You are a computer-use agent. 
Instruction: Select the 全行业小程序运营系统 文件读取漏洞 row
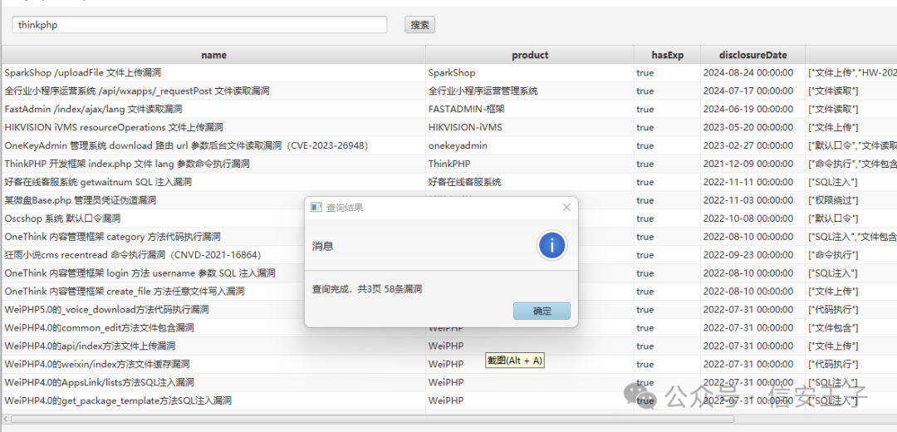449,91
